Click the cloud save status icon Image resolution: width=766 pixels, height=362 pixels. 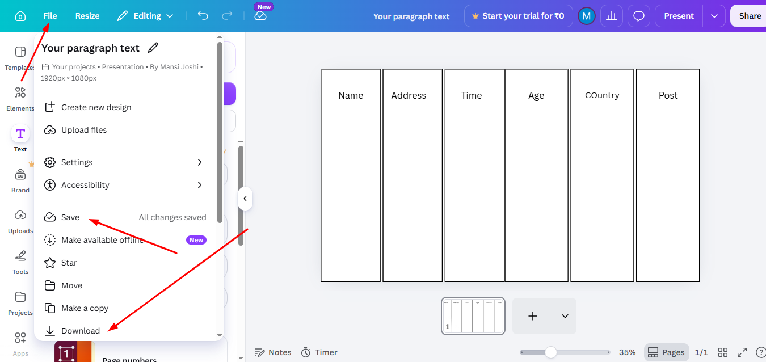(260, 16)
